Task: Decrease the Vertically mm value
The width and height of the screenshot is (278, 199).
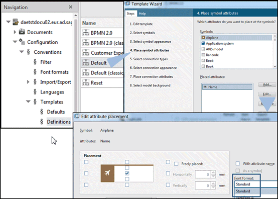Action: (213, 187)
